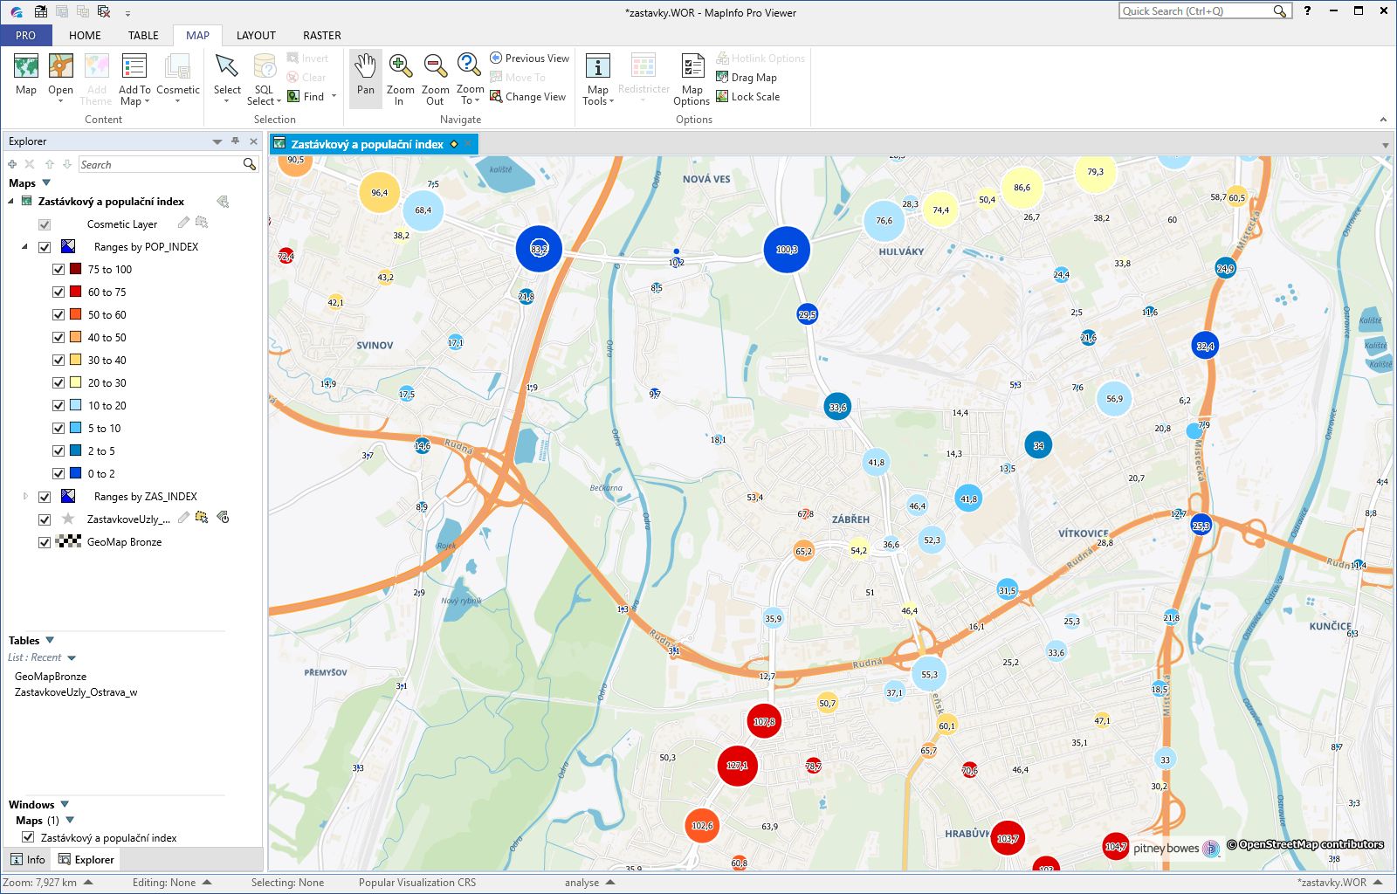Open the List: Recent dropdown in Tables
The width and height of the screenshot is (1397, 894).
(x=70, y=657)
